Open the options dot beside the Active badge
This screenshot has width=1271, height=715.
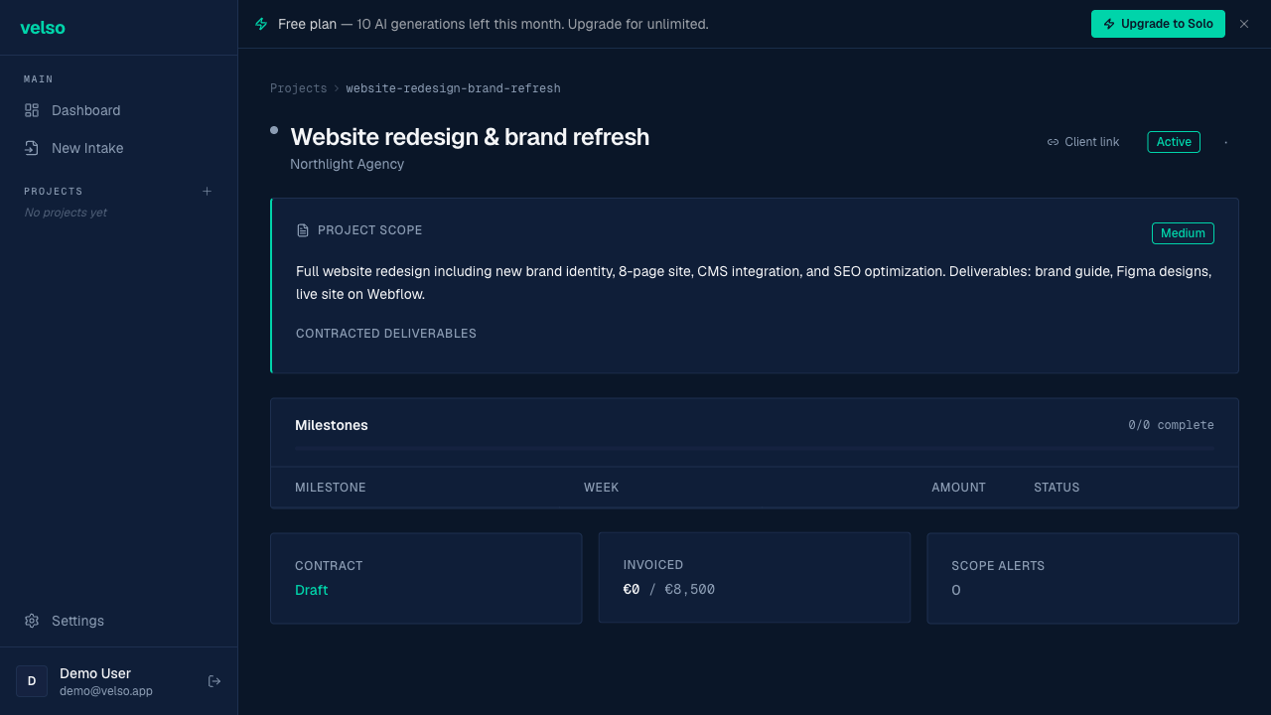[1225, 142]
